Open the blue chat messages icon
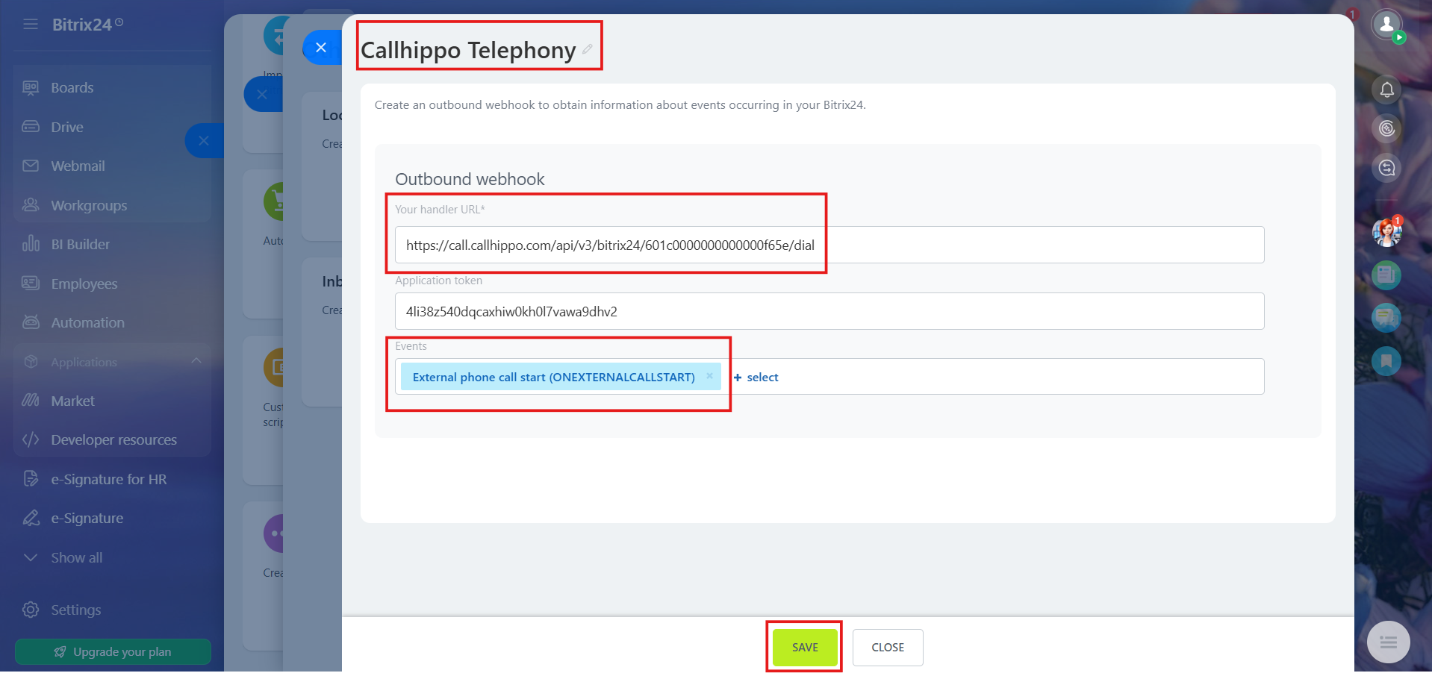Viewport: 1432px width, 673px height. pos(1386,318)
